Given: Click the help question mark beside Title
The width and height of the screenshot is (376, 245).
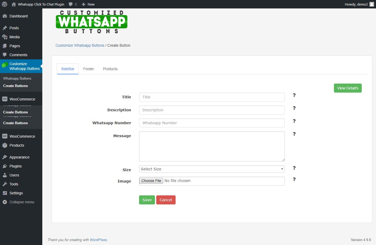Looking at the screenshot, I should (x=294, y=95).
